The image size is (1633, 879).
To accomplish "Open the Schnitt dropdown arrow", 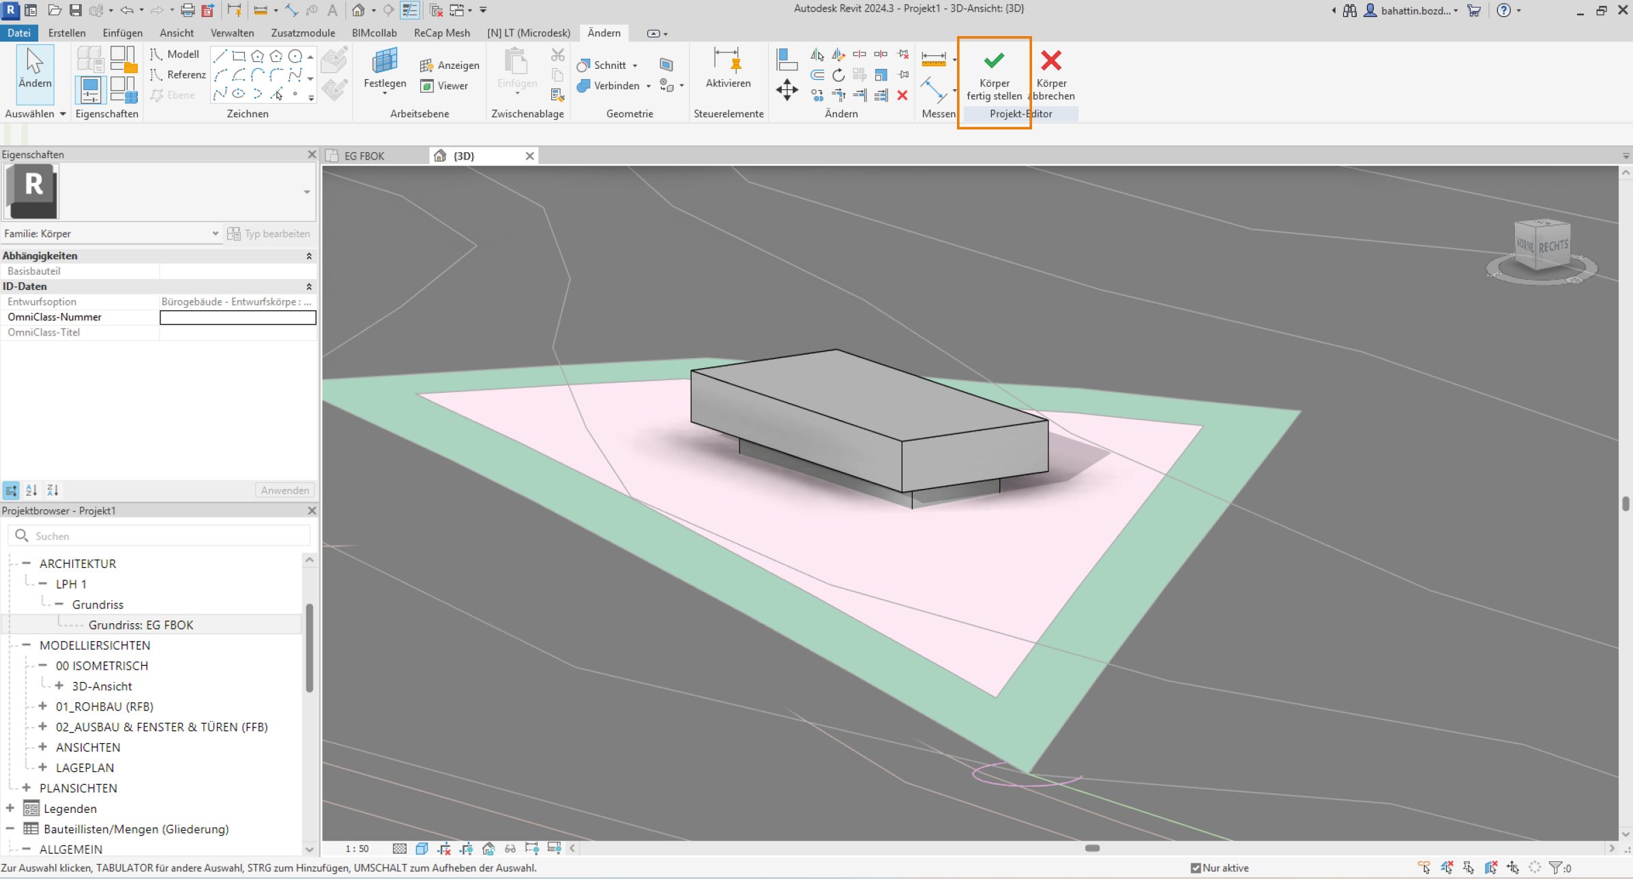I will (x=635, y=65).
